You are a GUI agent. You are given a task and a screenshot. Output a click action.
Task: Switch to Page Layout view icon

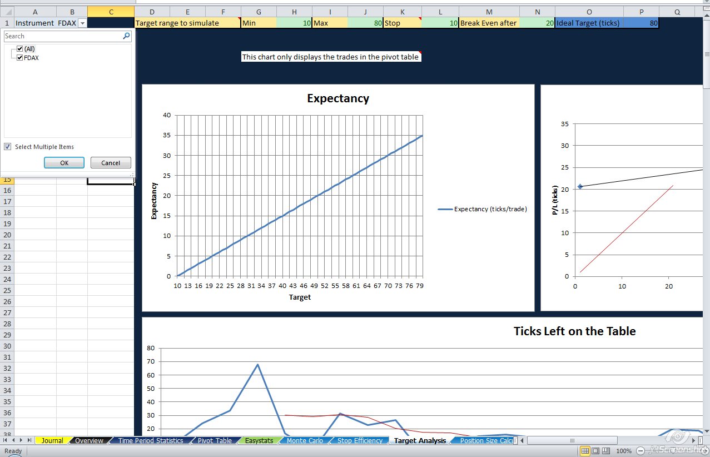(595, 451)
